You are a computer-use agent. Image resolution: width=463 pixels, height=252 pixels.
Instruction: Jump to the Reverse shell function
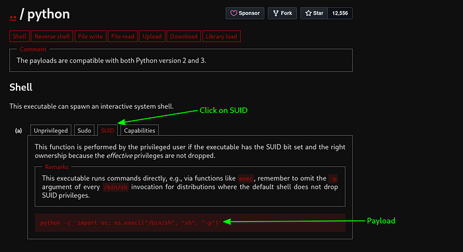pyautogui.click(x=52, y=36)
